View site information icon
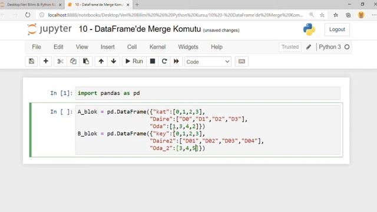This screenshot has width=377, height=212. 42,15
